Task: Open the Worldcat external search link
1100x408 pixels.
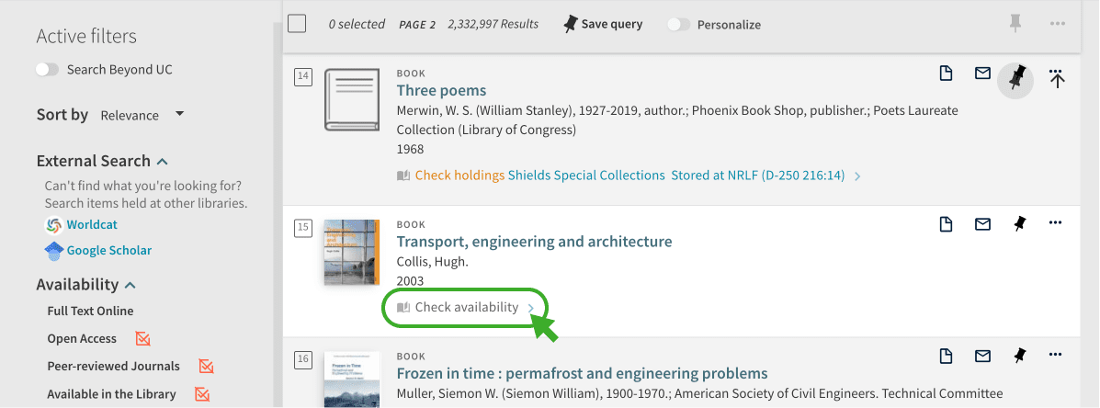Action: [91, 224]
